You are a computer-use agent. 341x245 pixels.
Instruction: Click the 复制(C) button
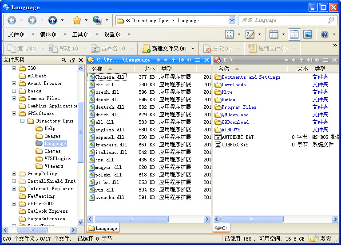coord(22,49)
